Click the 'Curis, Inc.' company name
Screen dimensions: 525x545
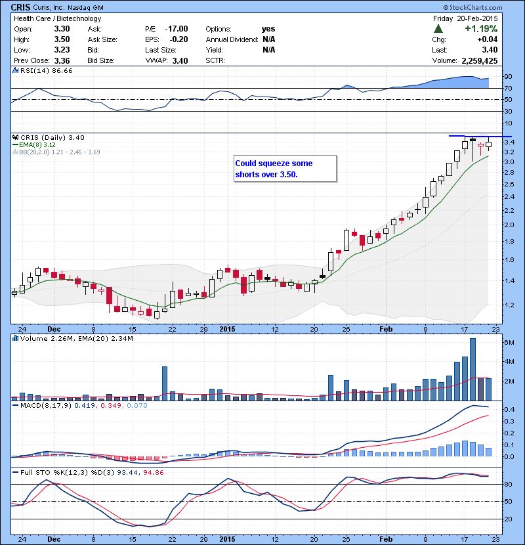click(49, 7)
